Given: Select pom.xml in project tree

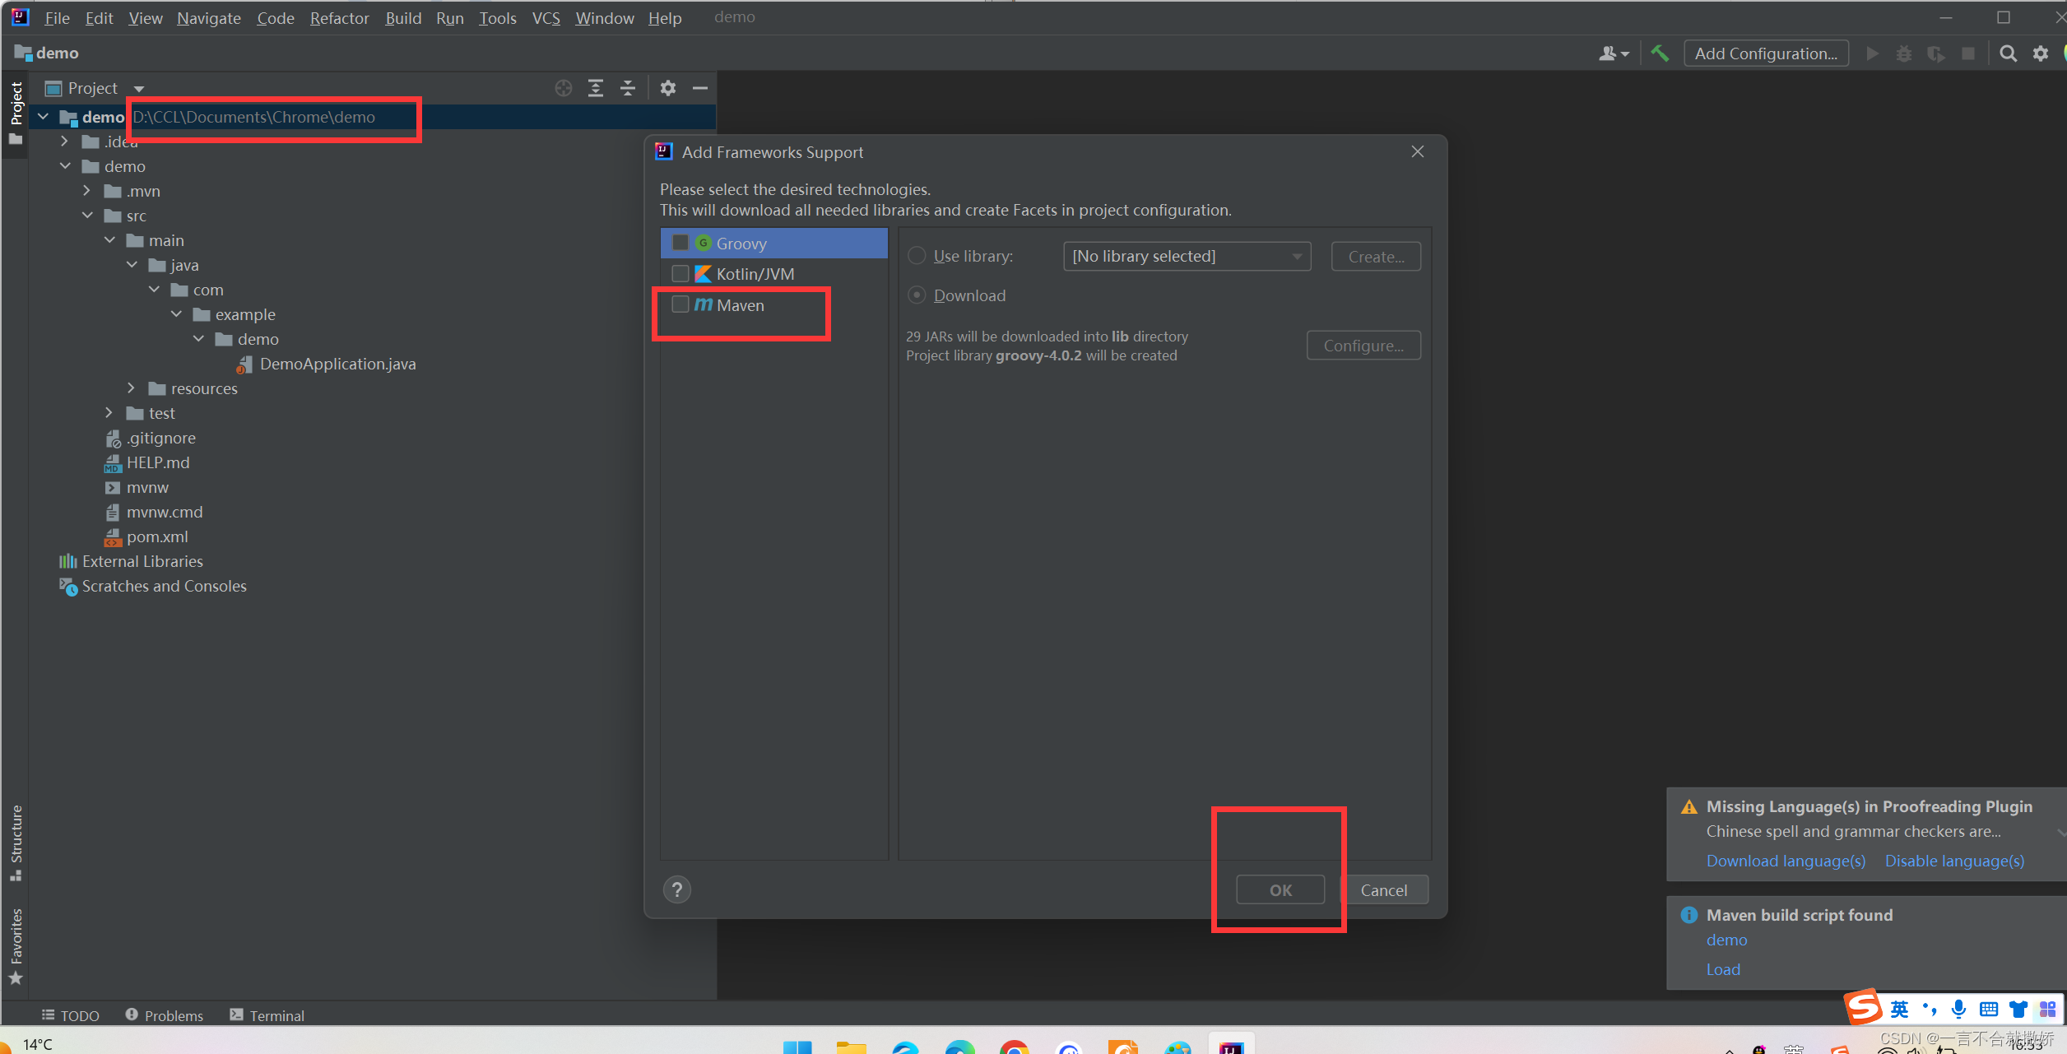Looking at the screenshot, I should coord(157,536).
